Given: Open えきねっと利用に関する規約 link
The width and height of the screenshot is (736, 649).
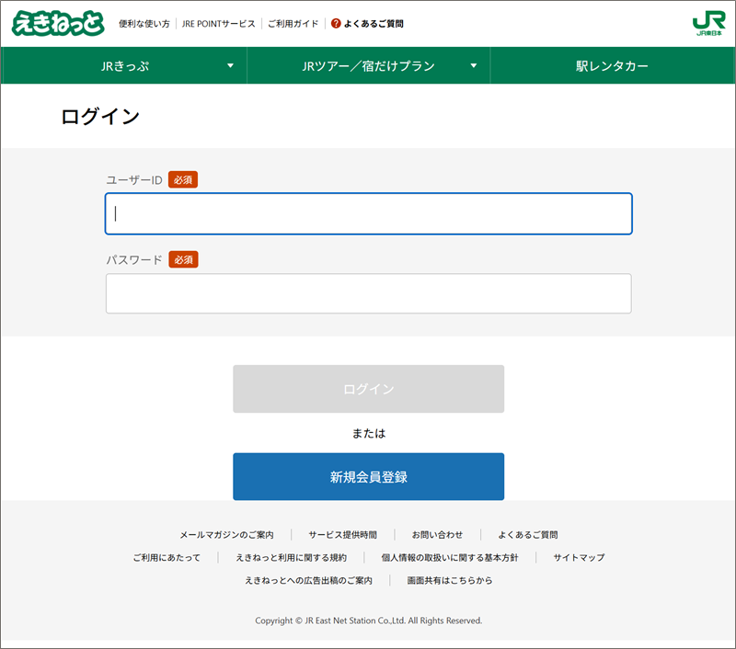Looking at the screenshot, I should coord(291,557).
